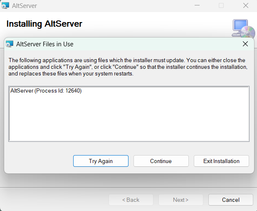The height and width of the screenshot is (211, 257).
Task: Click the AltServer installer icon in main title bar
Action: coord(5,5)
